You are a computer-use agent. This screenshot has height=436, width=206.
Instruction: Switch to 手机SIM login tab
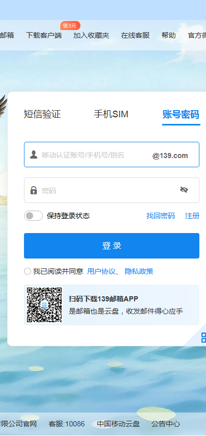[111, 114]
